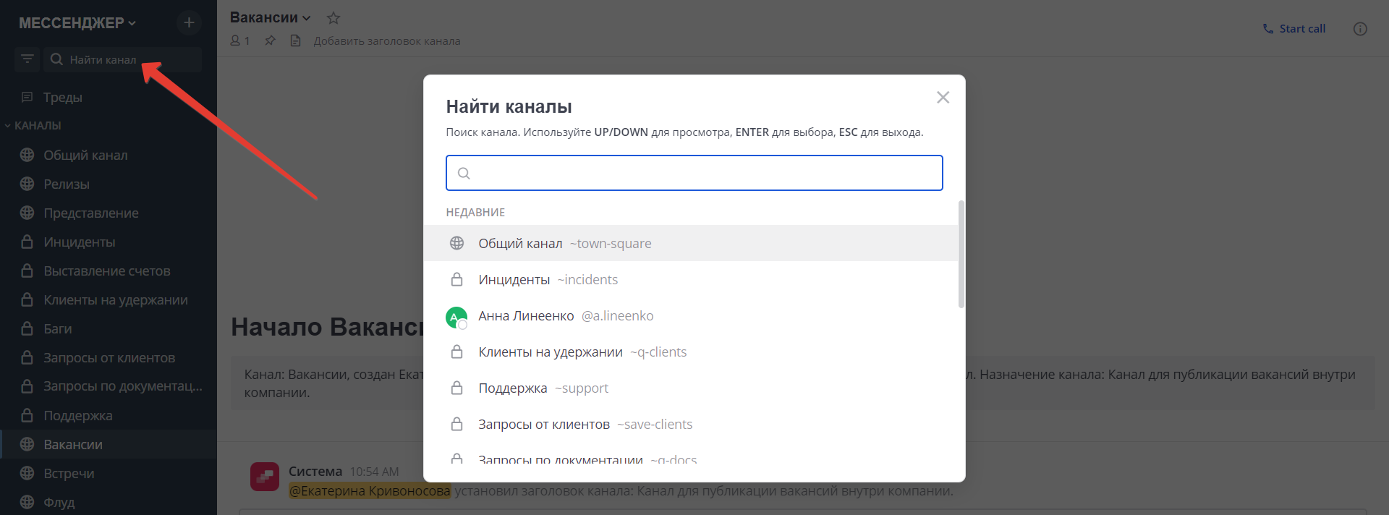1389x515 pixels.
Task: Open the Релизы channel
Action: tap(109, 184)
